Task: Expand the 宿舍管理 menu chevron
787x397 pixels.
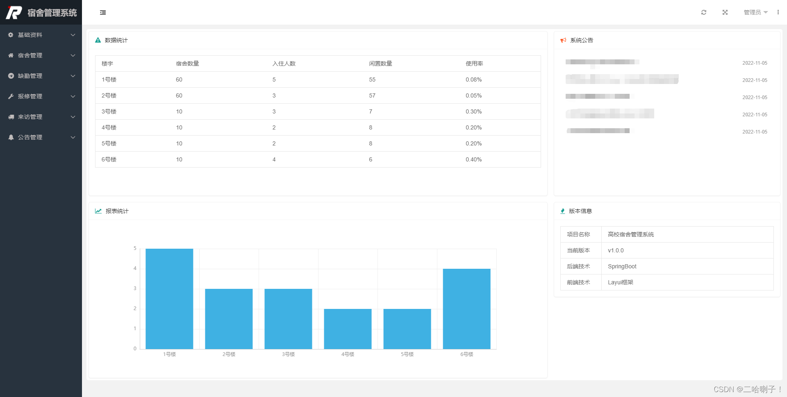Action: point(73,55)
